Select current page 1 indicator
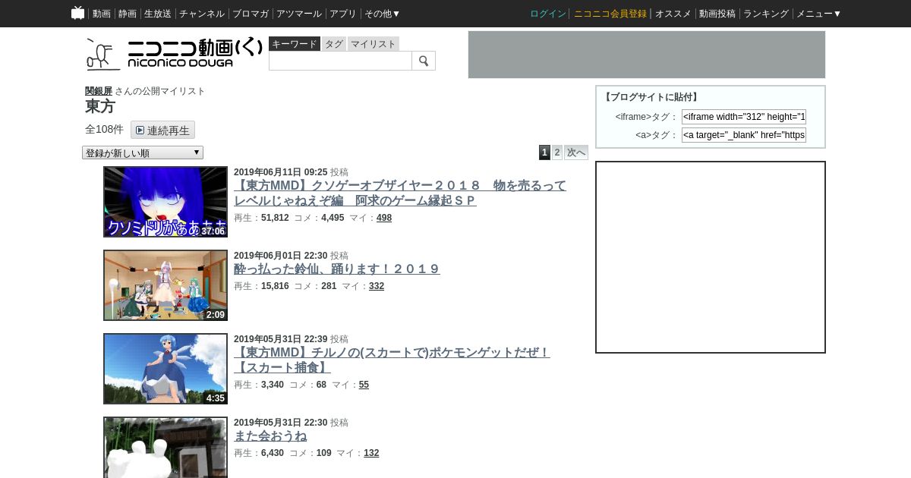The width and height of the screenshot is (911, 478). [x=544, y=153]
